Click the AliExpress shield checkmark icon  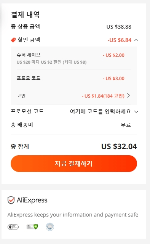point(11,200)
